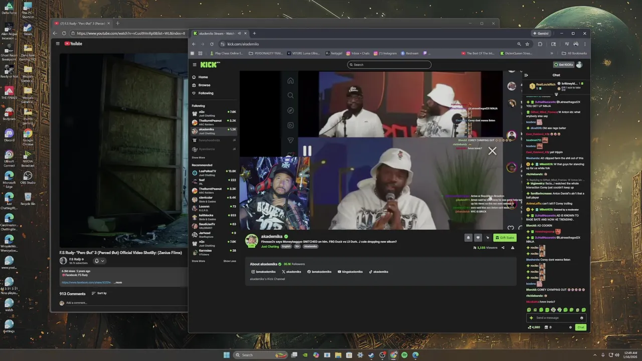Click the bell notification button under the stream
Image resolution: width=642 pixels, height=361 pixels.
tap(468, 238)
